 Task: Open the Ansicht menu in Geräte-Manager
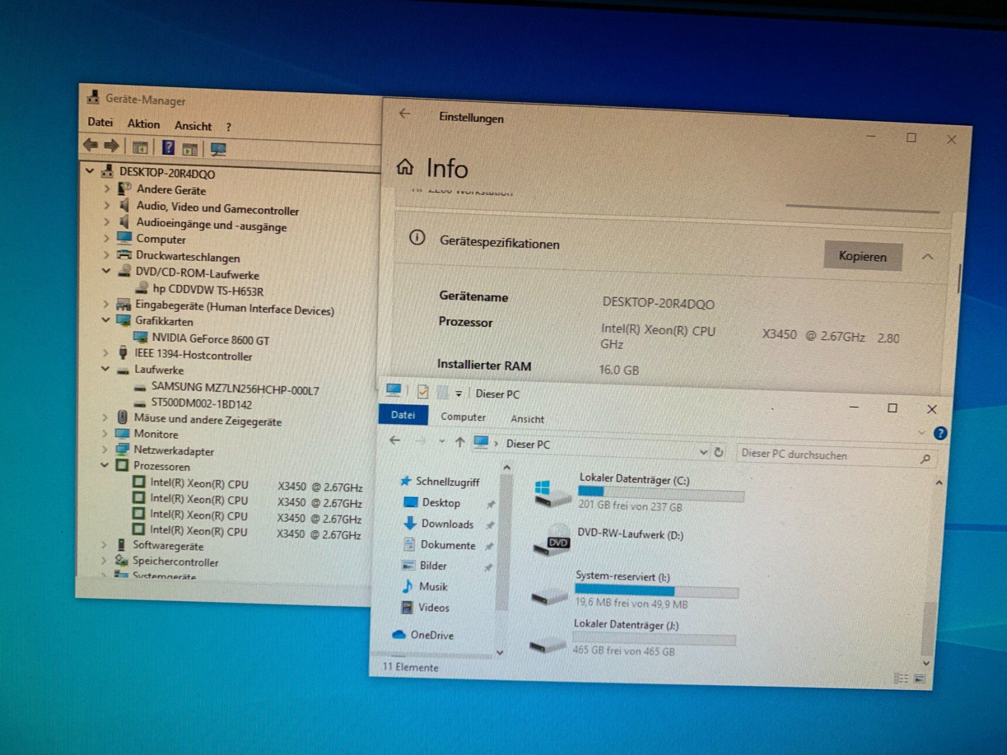click(193, 126)
